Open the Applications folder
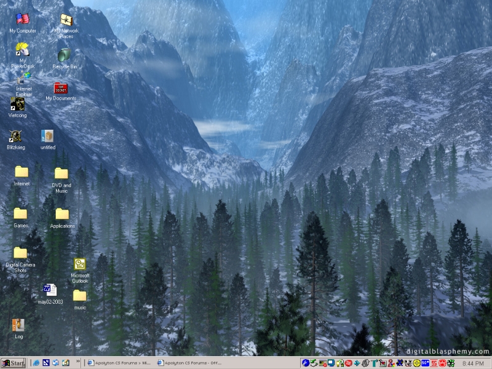This screenshot has width=492, height=369. pyautogui.click(x=62, y=215)
